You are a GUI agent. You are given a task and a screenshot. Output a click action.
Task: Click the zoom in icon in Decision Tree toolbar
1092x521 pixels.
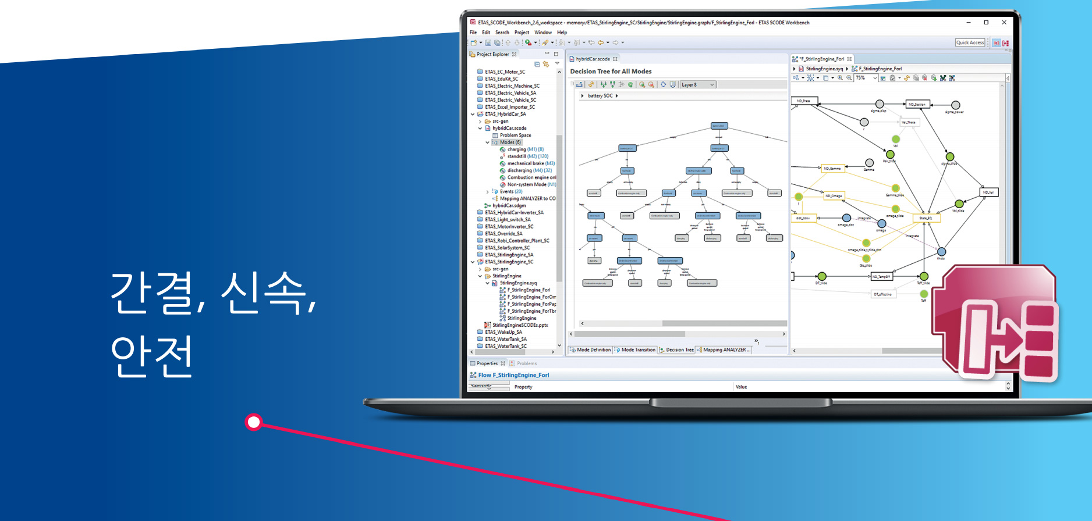pos(642,84)
